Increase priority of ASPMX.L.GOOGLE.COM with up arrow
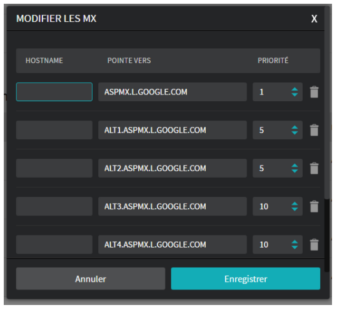The height and width of the screenshot is (310, 337). point(294,89)
